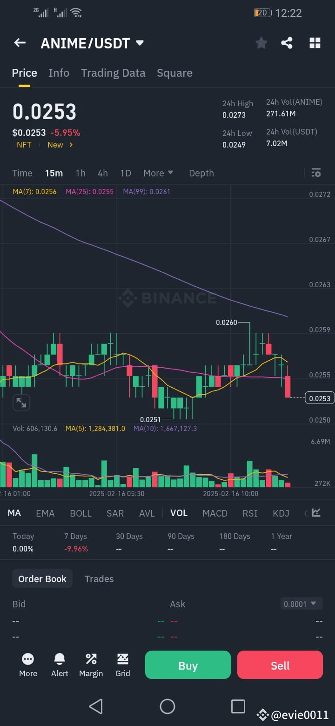Image resolution: width=335 pixels, height=726 pixels.
Task: Share the ANIME/USDT chart
Action: 287,43
